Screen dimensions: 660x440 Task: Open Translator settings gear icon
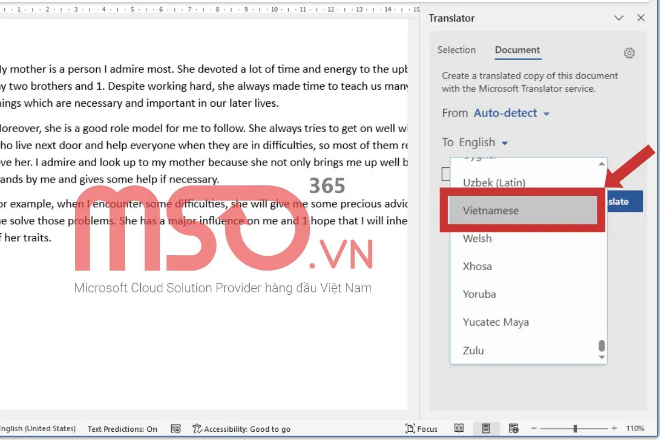point(629,53)
